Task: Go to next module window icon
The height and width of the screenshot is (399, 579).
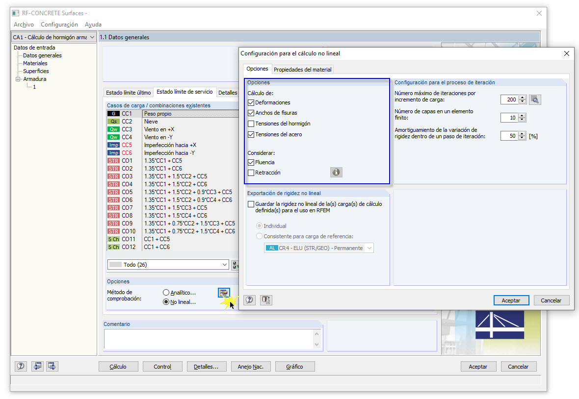Action: (52, 366)
